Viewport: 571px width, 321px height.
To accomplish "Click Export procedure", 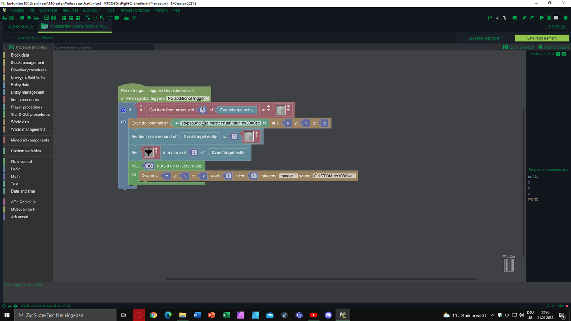I will click(519, 47).
